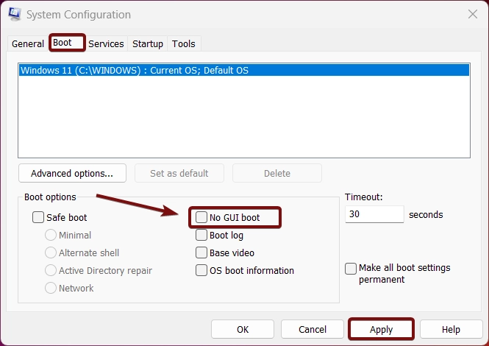Tick the No GUI boot checkbox
489x346 pixels.
201,217
